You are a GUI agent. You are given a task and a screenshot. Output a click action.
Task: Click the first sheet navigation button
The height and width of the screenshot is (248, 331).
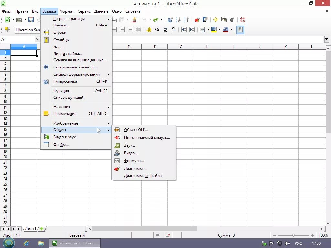pos(3,229)
